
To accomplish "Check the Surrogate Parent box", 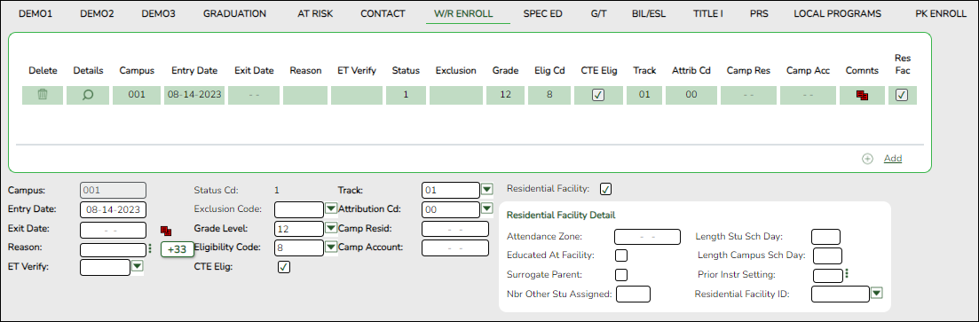I will coord(621,275).
